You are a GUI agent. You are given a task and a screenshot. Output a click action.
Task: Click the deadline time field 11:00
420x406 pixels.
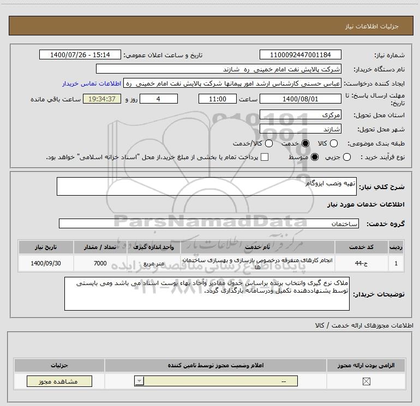click(x=218, y=99)
